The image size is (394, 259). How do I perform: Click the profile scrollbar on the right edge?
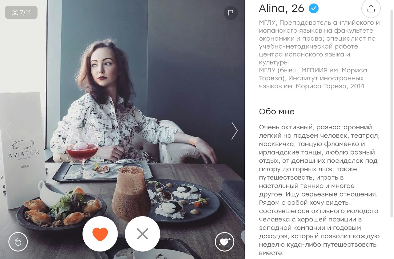(x=391, y=114)
